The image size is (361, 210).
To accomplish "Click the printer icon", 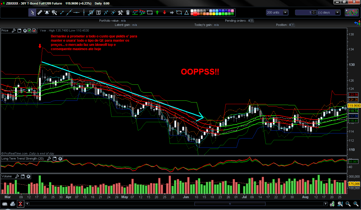I will point(12,204).
